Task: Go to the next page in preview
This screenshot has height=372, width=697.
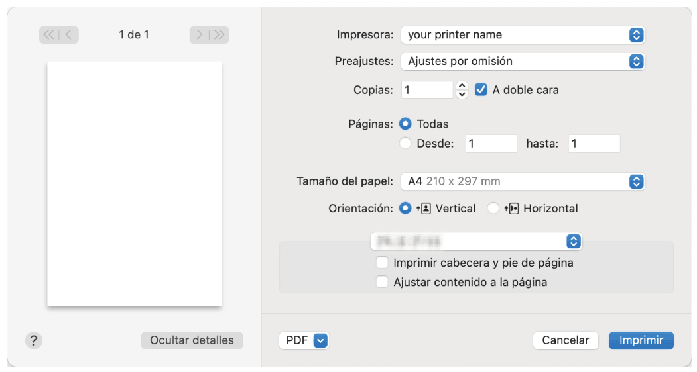Action: pos(199,35)
